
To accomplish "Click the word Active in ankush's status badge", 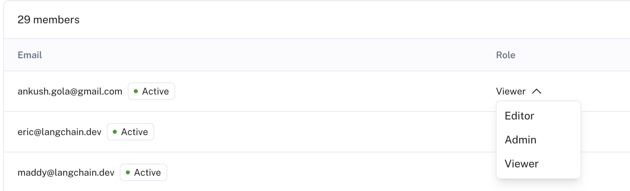I will coord(155,91).
